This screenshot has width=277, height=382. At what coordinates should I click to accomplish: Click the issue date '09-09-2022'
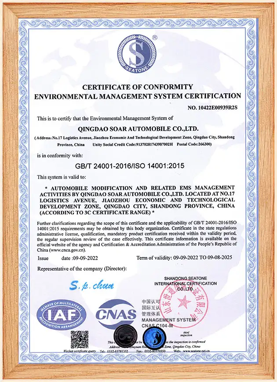[x=86, y=258]
